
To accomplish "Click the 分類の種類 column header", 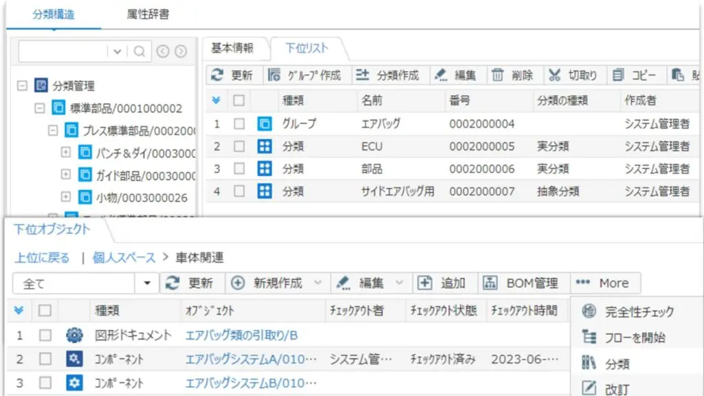I will [562, 100].
